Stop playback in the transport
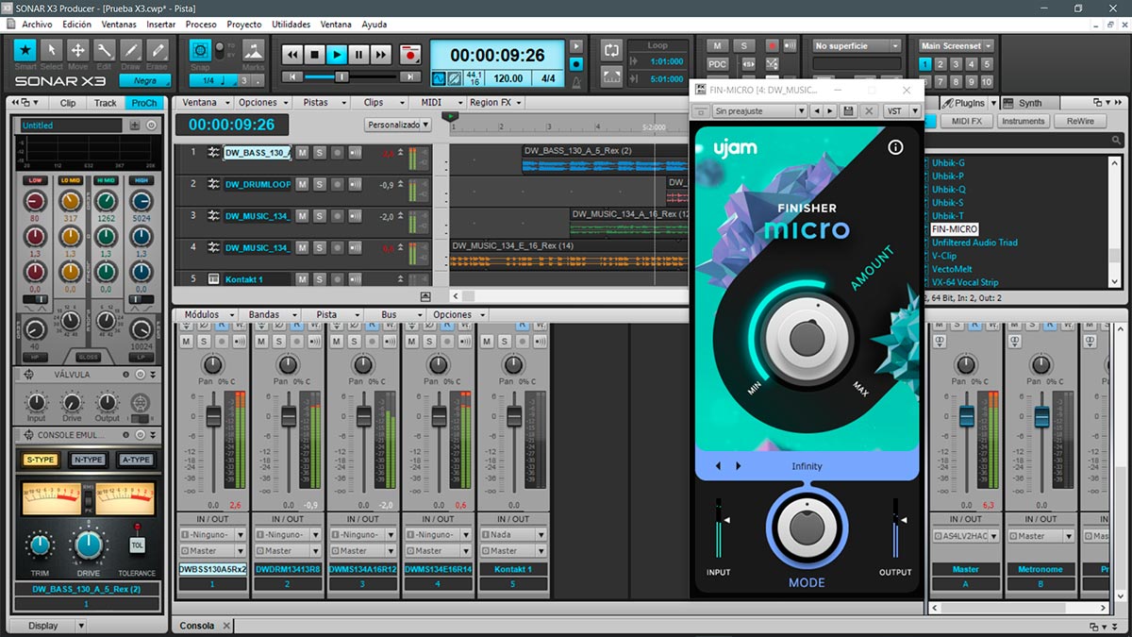 (x=315, y=56)
